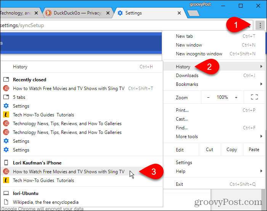Choose Exit from the menu
Viewport: 267px width, 211px height.
point(214,184)
